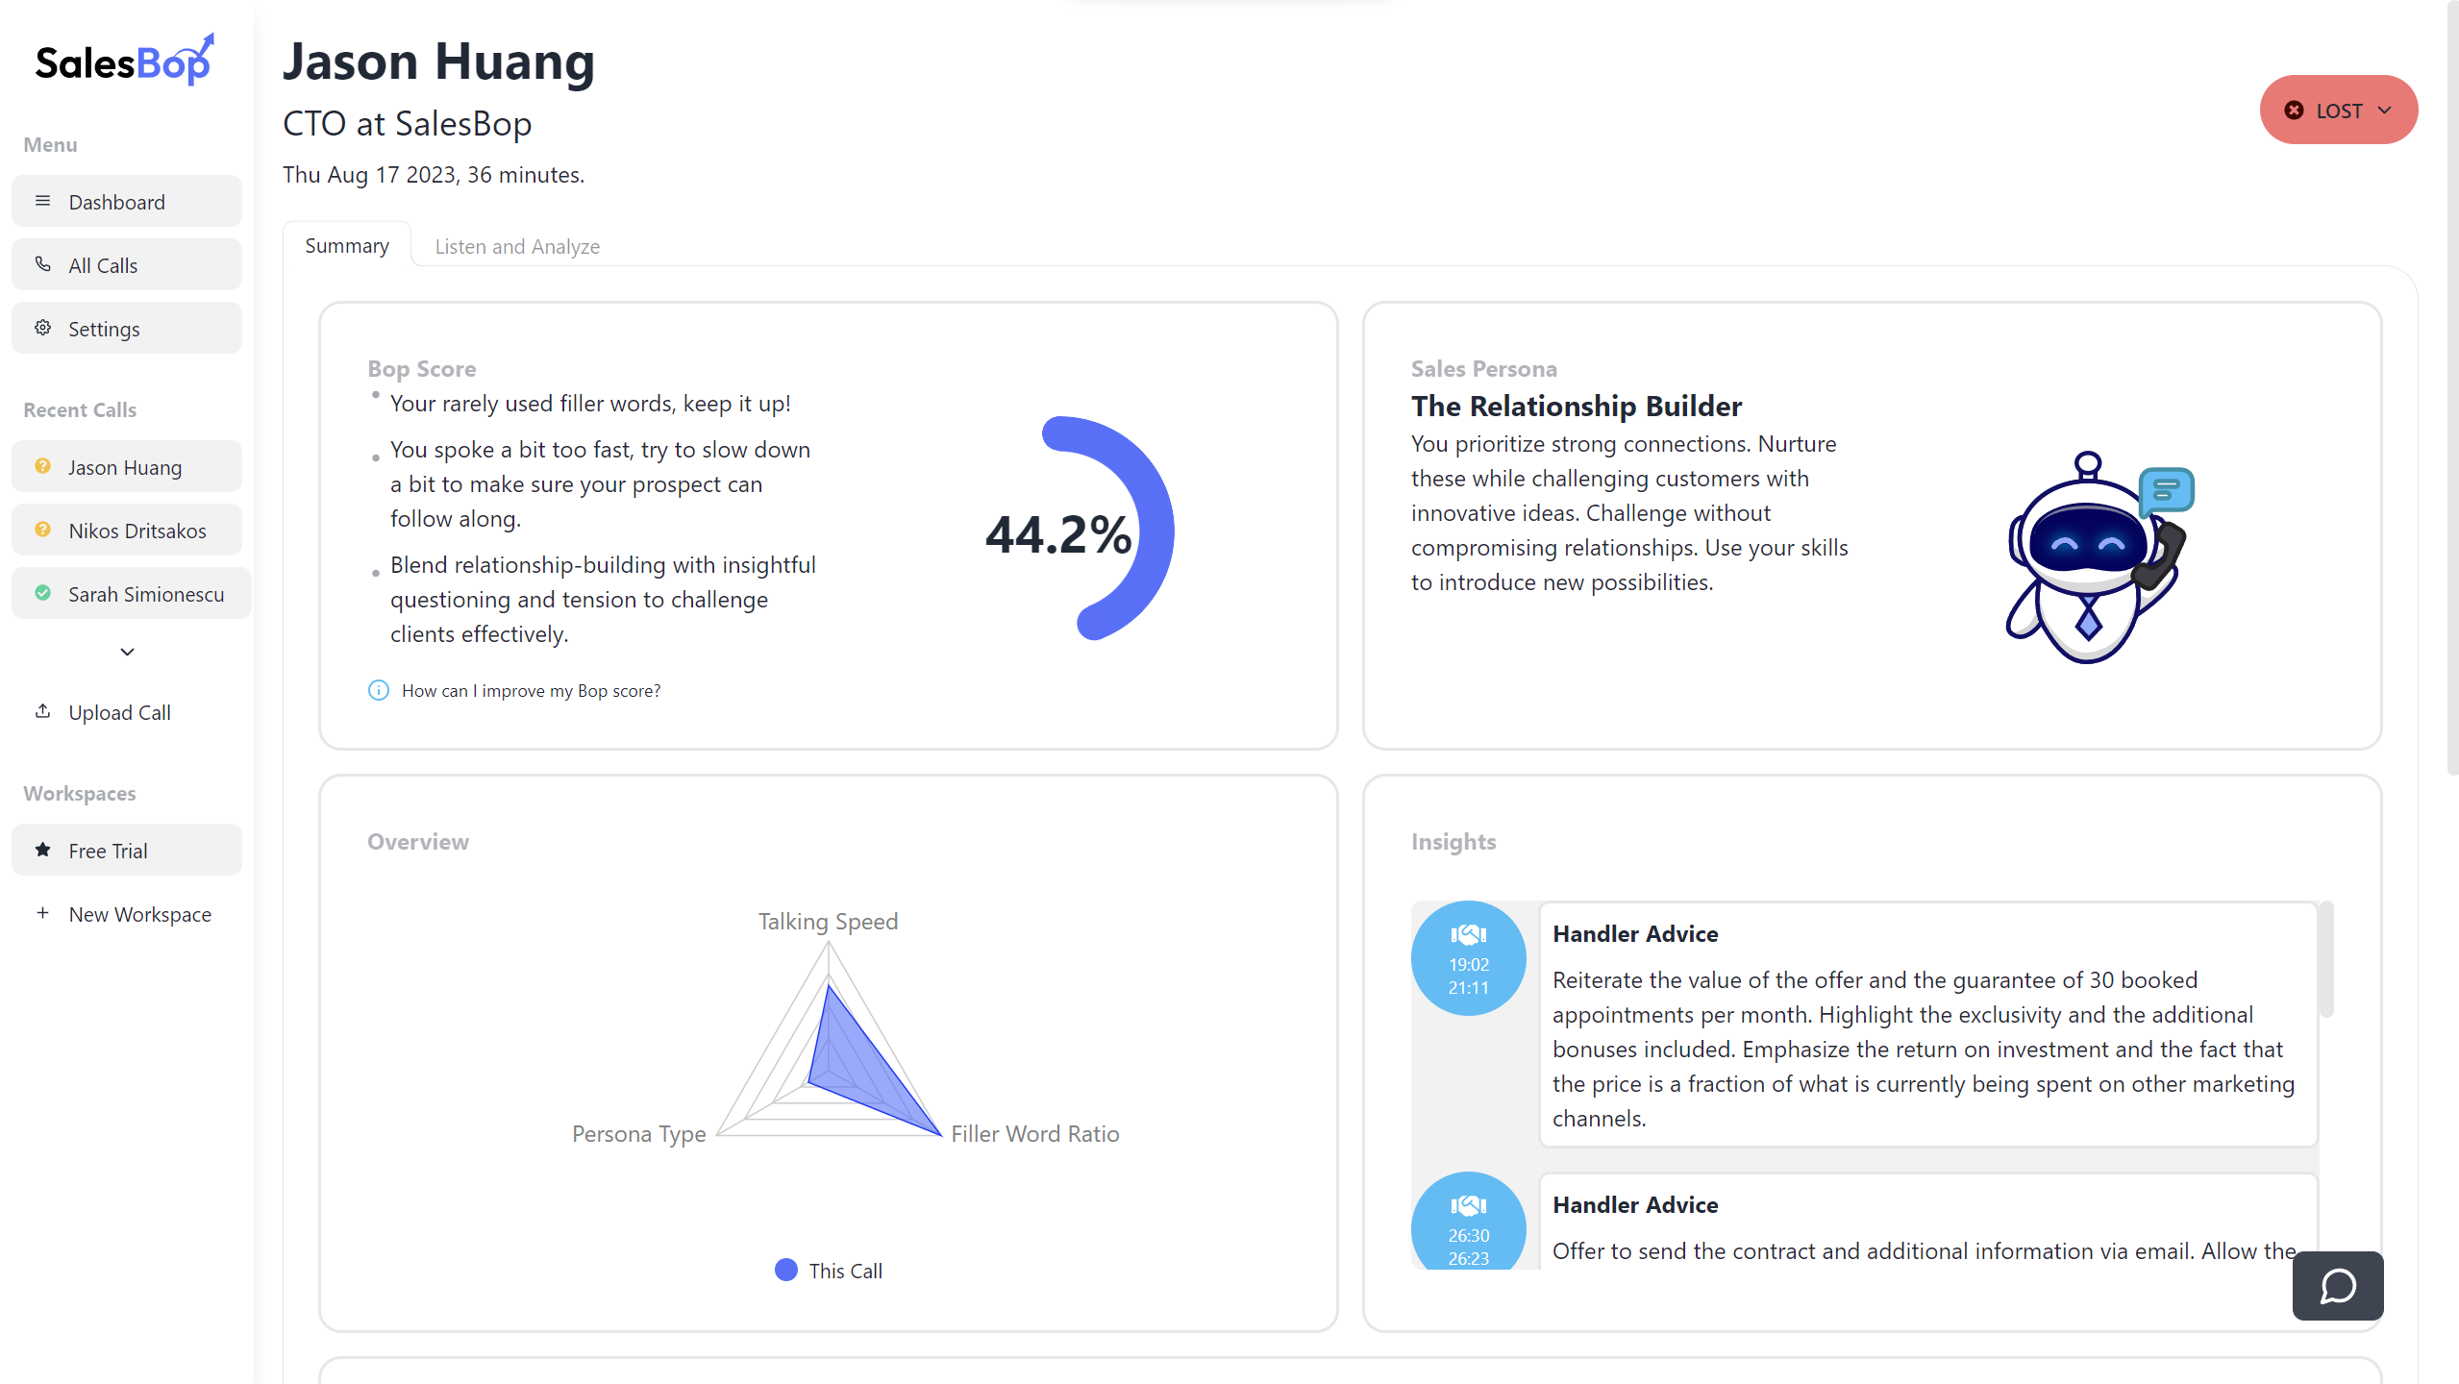Select the Summary tab
This screenshot has width=2459, height=1384.
347,245
